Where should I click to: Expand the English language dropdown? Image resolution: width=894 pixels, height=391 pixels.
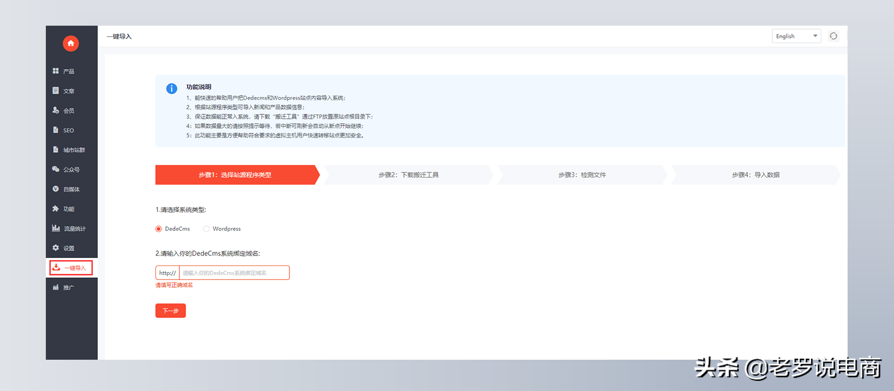[796, 36]
